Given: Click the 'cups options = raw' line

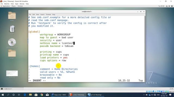Looking at the screenshot, I should tap(53, 60).
